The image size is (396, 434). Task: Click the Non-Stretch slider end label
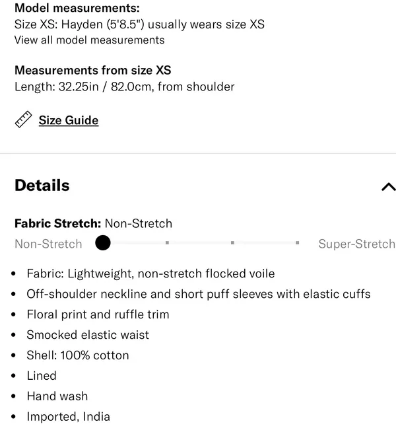(48, 244)
